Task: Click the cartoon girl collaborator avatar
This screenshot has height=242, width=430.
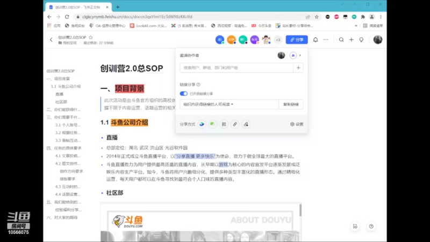Action: (x=266, y=40)
